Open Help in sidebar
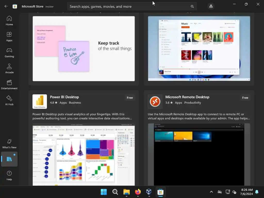 (x=9, y=176)
